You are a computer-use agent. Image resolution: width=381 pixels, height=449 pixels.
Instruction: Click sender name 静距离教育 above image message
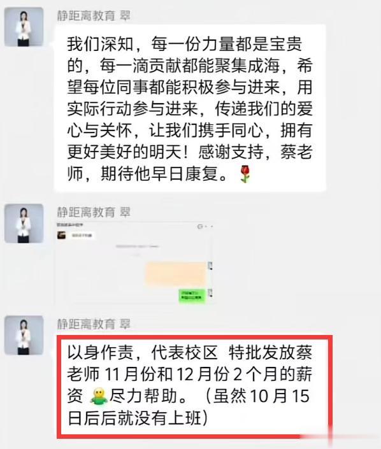86,213
